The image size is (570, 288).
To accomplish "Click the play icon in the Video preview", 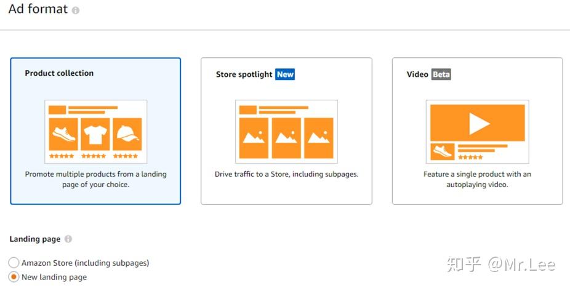I will [477, 124].
